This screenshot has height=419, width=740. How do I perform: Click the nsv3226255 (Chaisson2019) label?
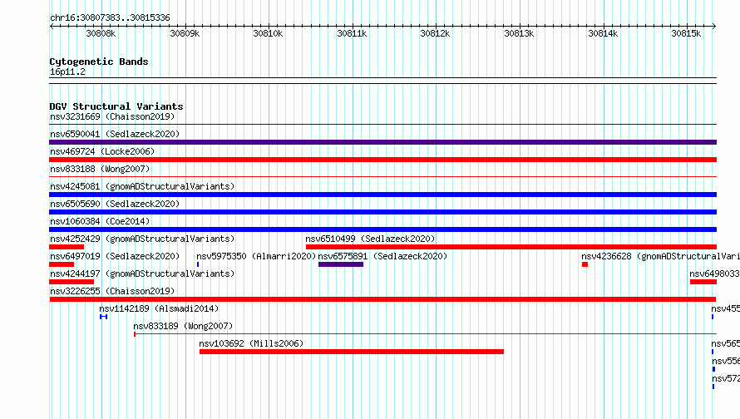112,291
